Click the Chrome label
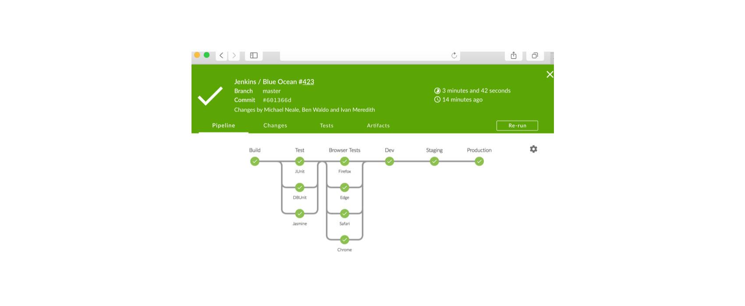Viewport: 745px width, 306px height. 344,250
